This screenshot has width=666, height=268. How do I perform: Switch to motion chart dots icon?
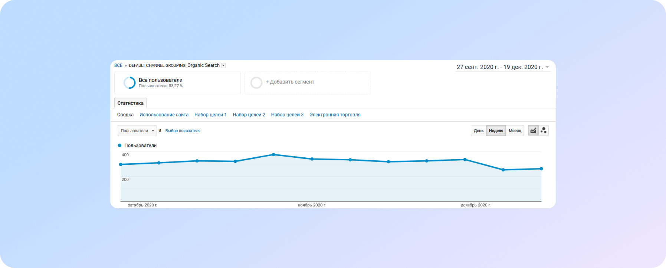544,131
